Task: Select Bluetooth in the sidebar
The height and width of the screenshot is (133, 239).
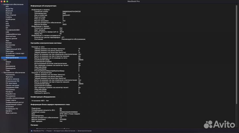Action: click(9, 11)
